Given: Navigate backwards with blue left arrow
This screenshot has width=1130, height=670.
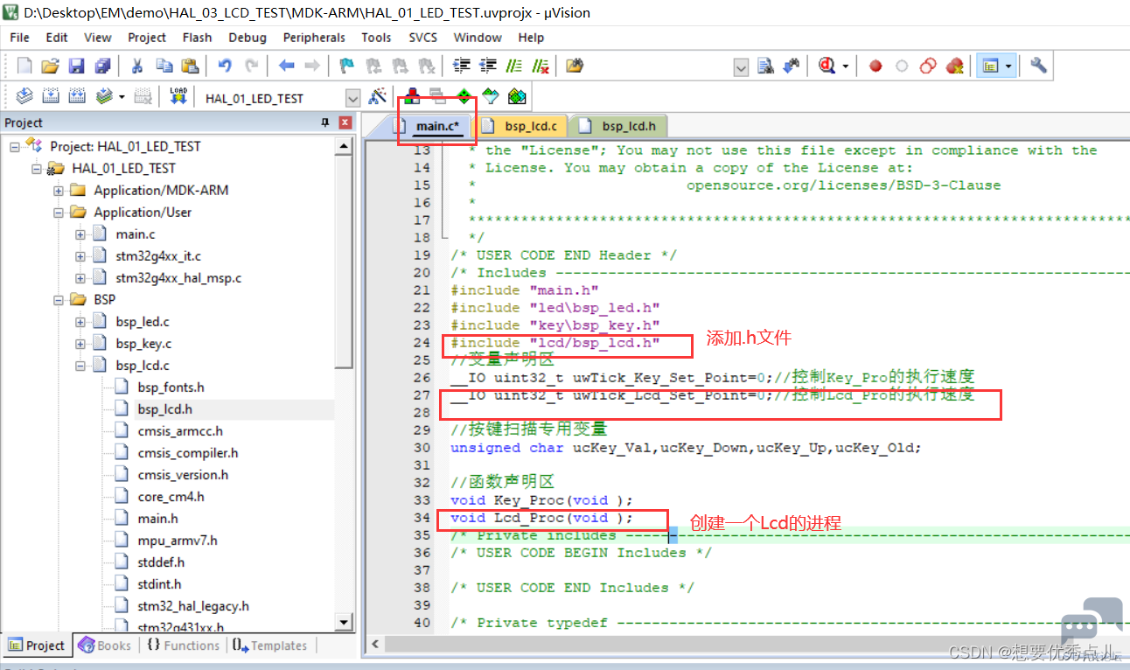Looking at the screenshot, I should tap(286, 66).
